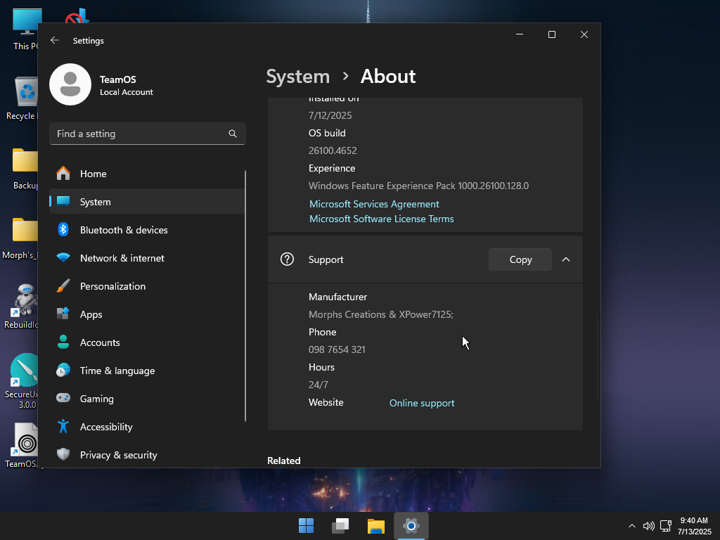
Task: Select the Network & internet wifi icon
Action: click(63, 258)
